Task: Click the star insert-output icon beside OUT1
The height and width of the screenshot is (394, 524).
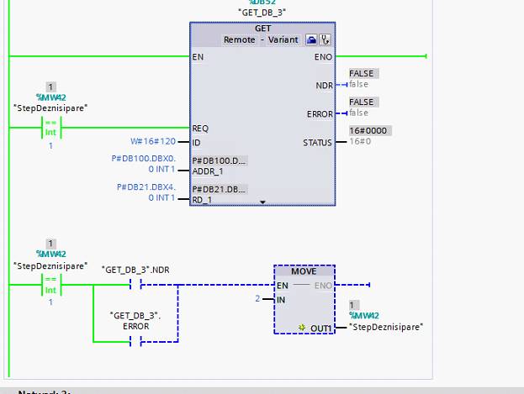Action: [300, 326]
